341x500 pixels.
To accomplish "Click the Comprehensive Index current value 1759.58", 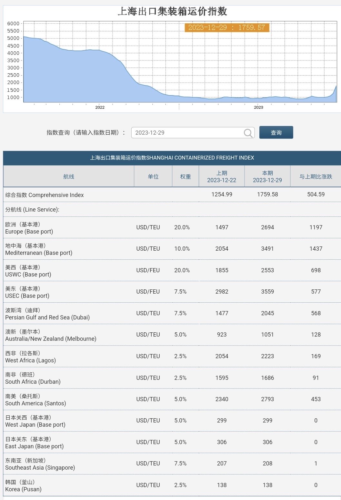I will click(267, 194).
